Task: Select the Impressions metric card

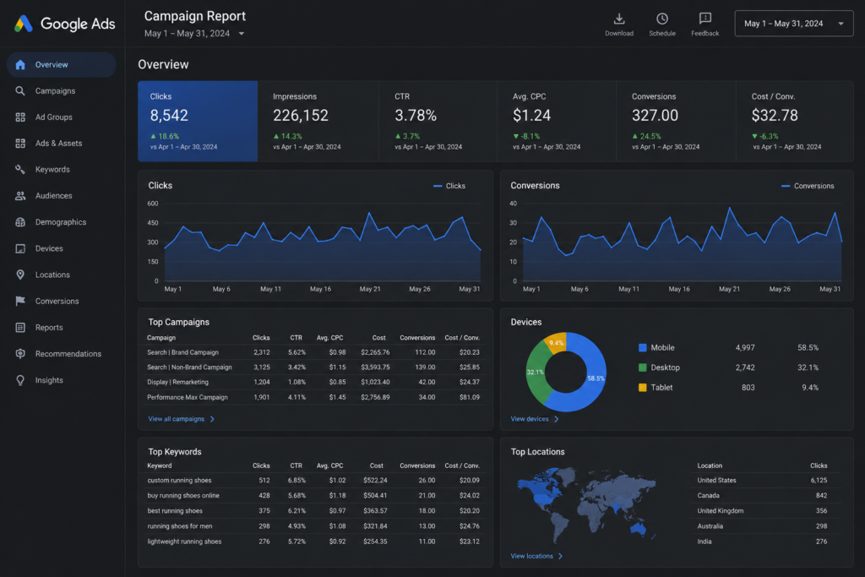Action: tap(318, 122)
